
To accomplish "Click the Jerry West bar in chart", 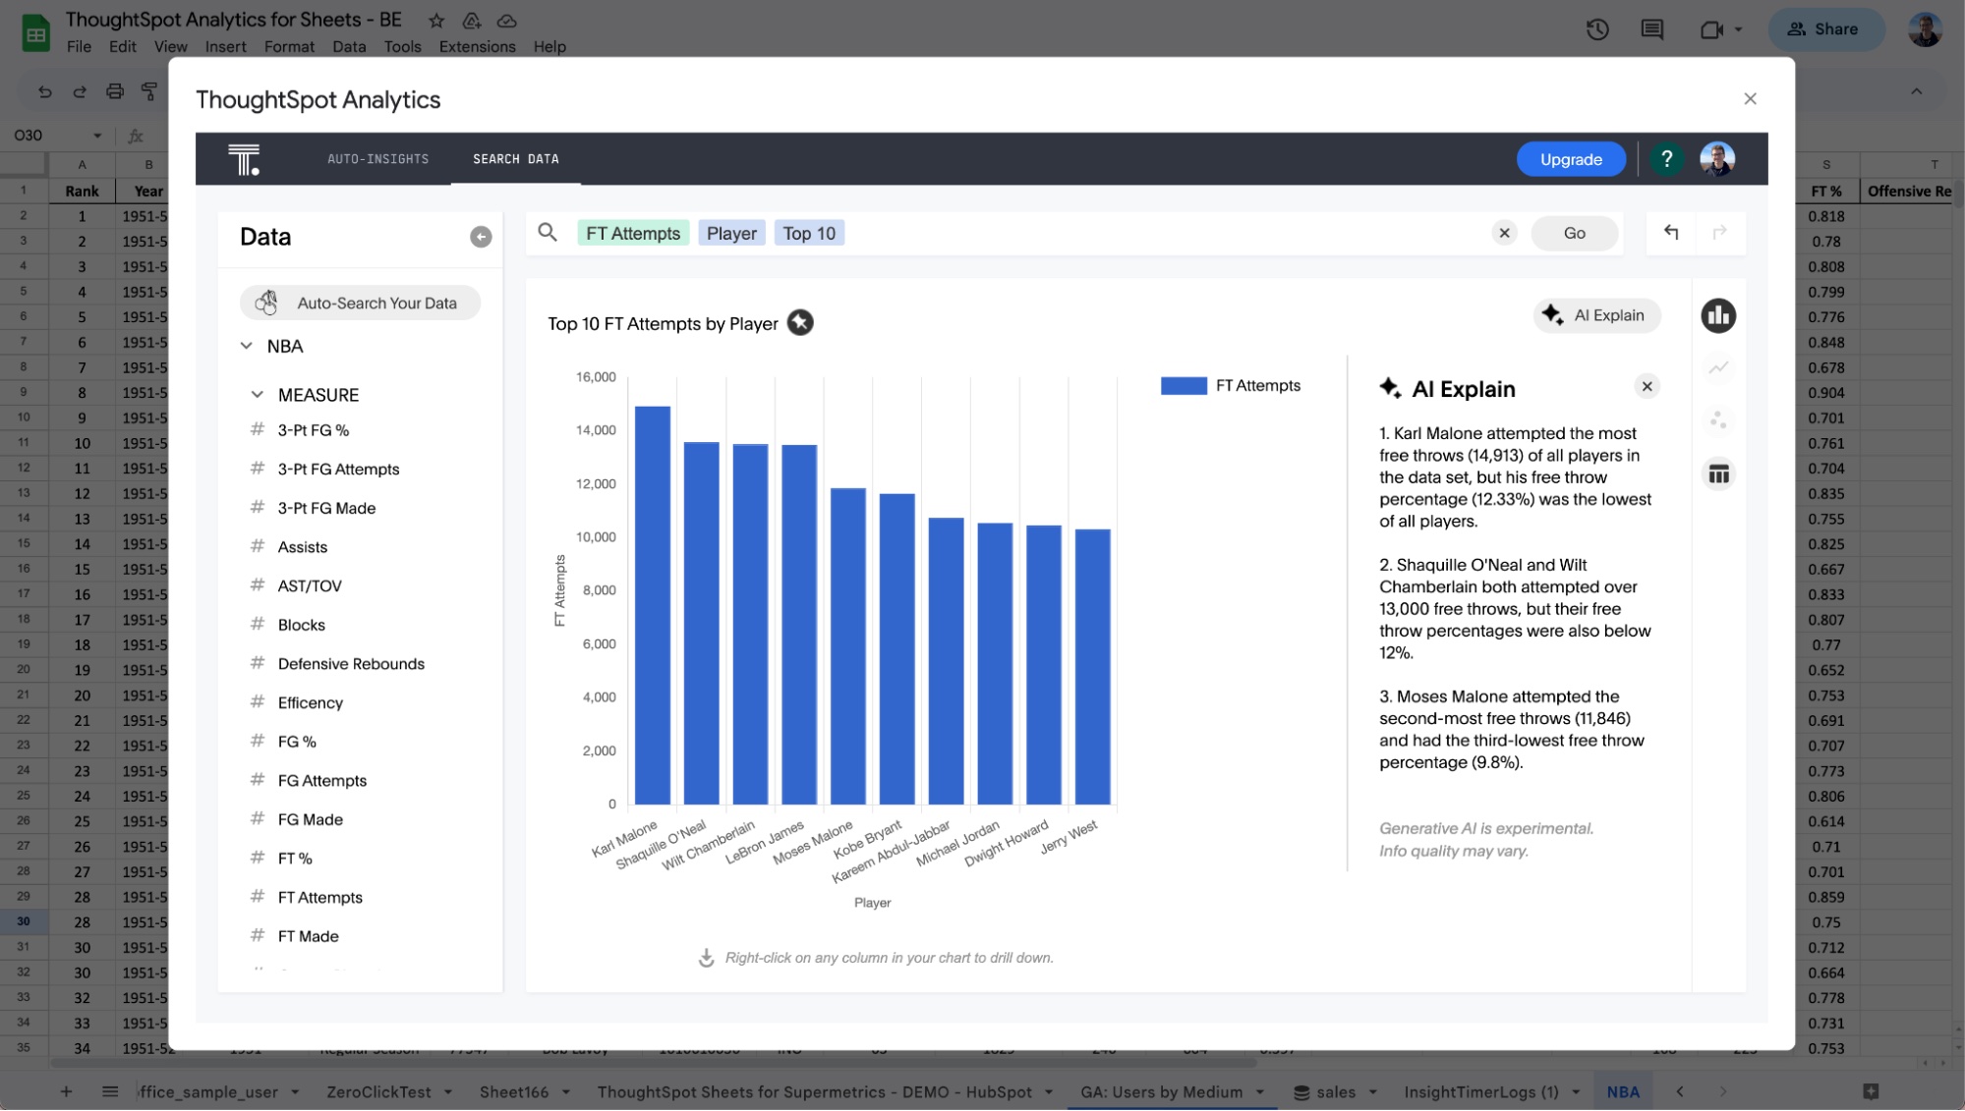I will [x=1092, y=667].
